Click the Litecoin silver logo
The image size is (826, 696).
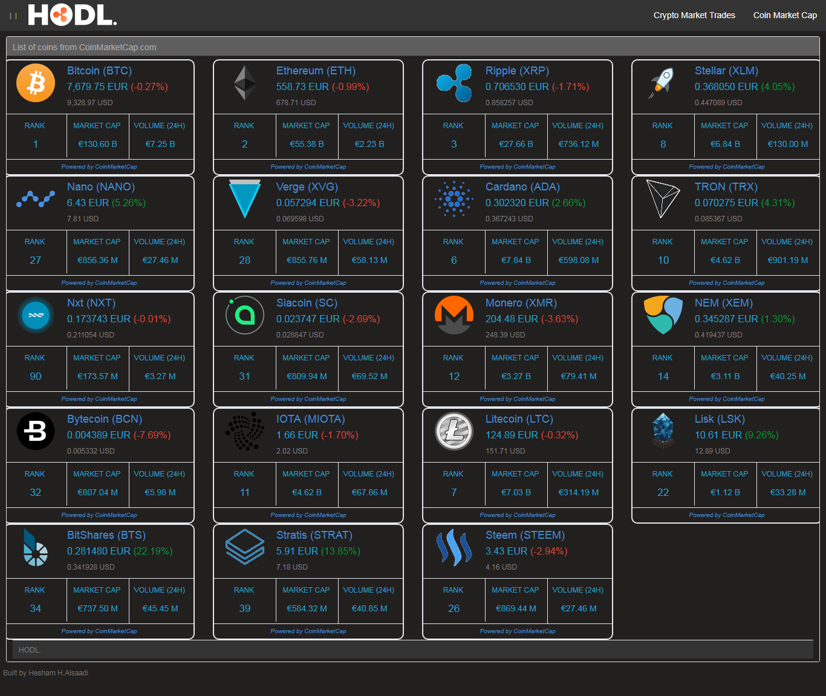coord(454,431)
